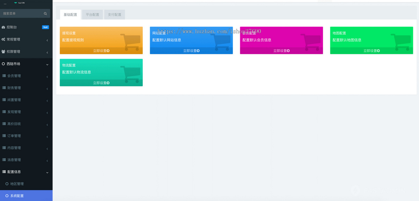Image resolution: width=419 pixels, height=201 pixels.
Task: Expand the 常规管理 submenu chevron
Action: coord(47,40)
